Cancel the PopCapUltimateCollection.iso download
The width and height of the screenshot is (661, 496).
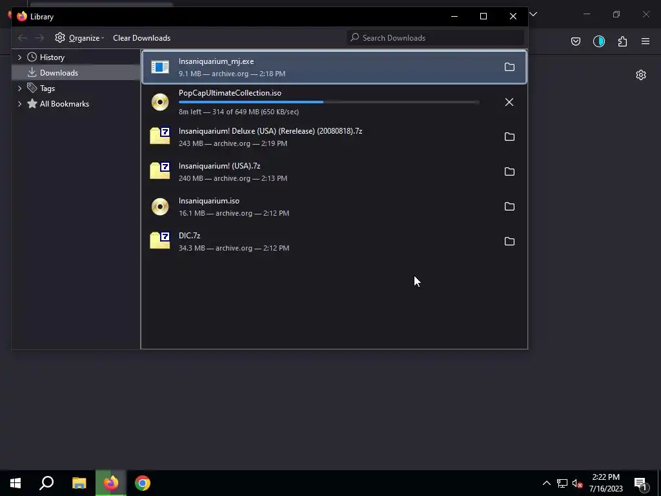point(509,102)
